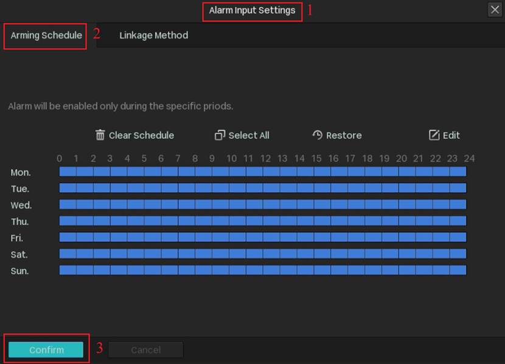Click the Cancel button
Screen dimensions: 505x364
[x=146, y=349]
